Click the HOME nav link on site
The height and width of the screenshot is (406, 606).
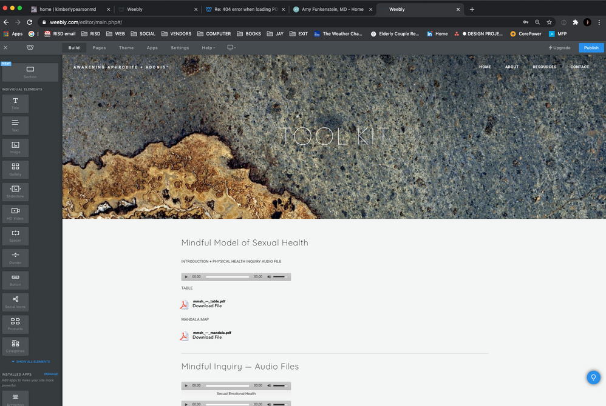485,67
